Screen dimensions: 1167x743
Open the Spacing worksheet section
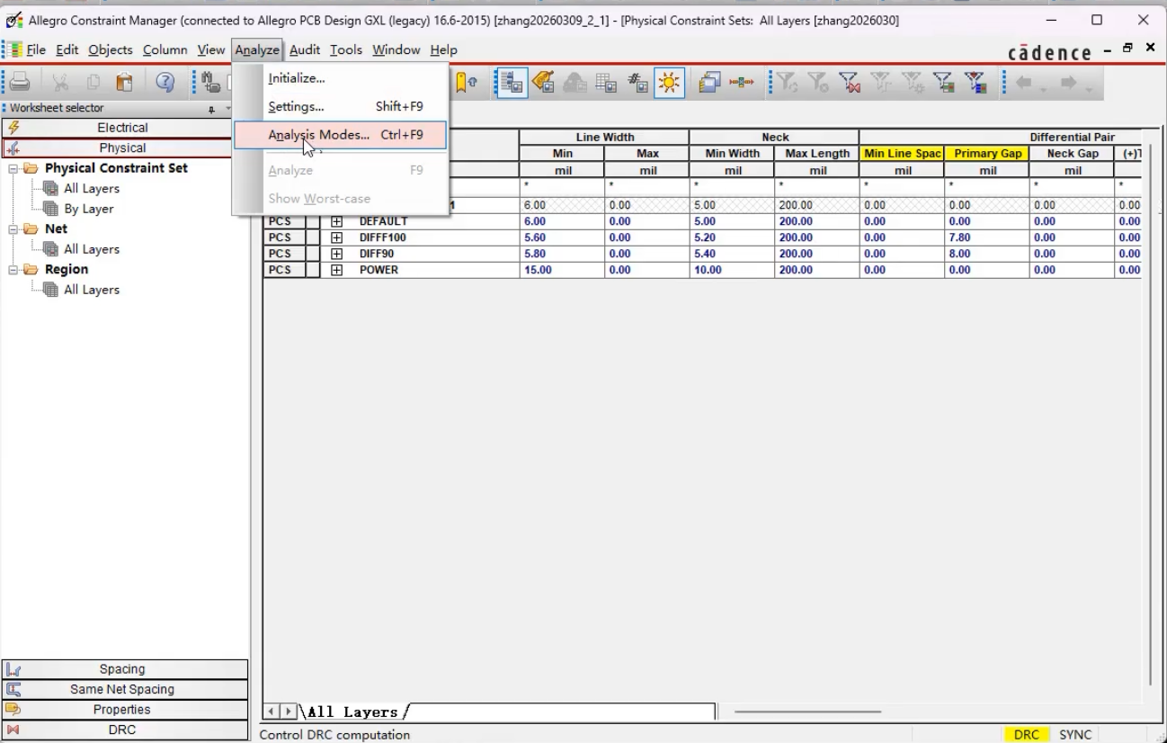pos(124,669)
